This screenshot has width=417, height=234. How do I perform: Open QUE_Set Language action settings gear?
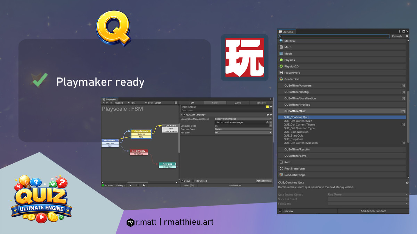(x=271, y=115)
